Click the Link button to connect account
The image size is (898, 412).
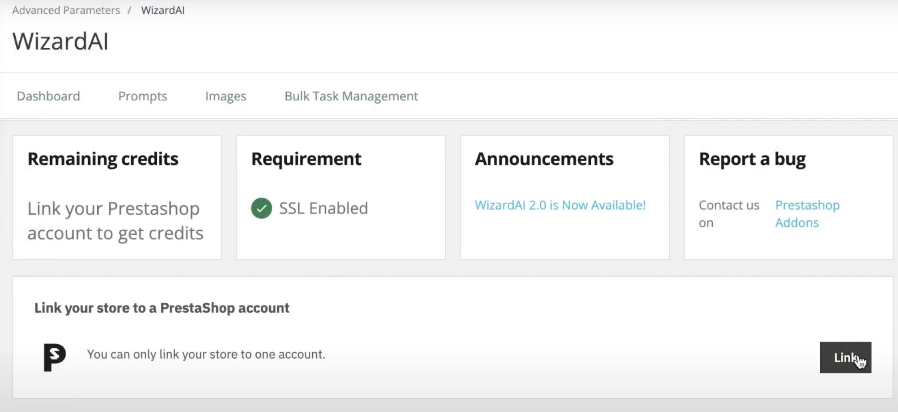tap(845, 357)
